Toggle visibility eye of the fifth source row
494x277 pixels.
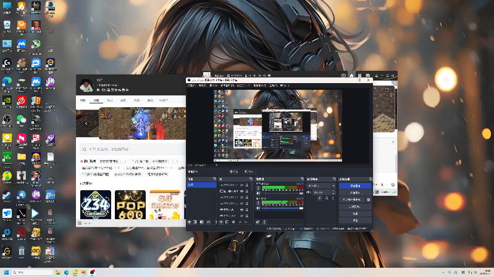point(241,210)
